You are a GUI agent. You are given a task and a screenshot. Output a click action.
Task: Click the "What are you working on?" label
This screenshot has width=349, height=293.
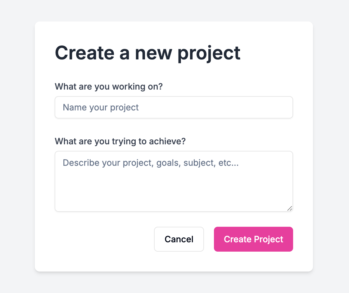pyautogui.click(x=109, y=86)
